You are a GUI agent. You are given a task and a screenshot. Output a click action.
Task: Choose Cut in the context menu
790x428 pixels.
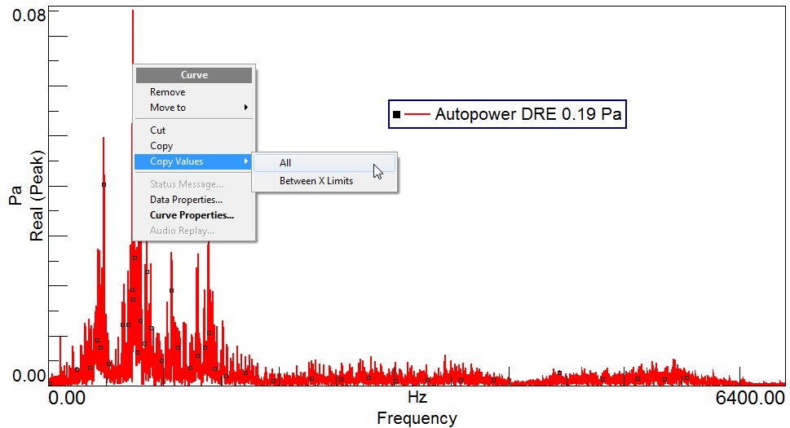coord(157,130)
